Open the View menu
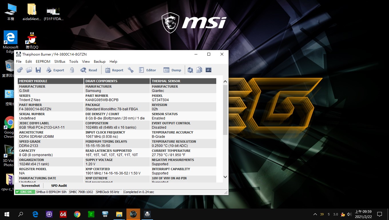This screenshot has width=389, height=220. [x=86, y=61]
